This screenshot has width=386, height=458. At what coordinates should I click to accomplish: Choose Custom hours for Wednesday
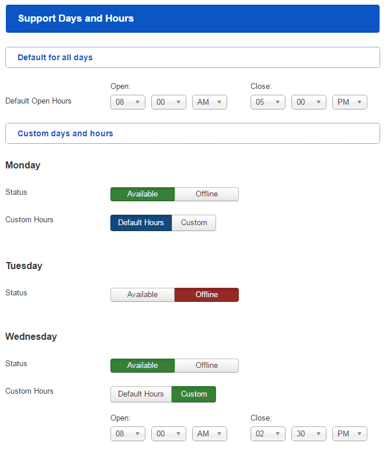194,394
